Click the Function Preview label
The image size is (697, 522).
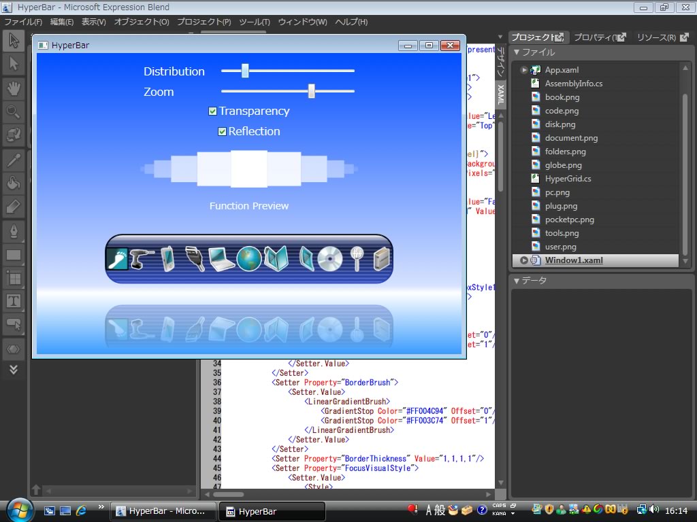pos(249,206)
